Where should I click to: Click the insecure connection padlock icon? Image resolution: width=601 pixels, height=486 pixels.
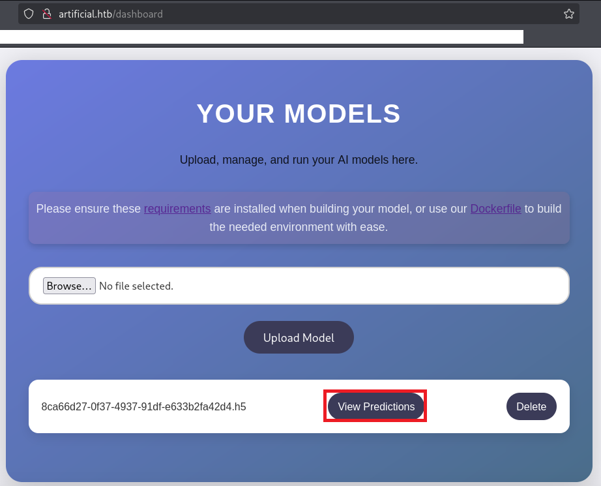tap(46, 14)
